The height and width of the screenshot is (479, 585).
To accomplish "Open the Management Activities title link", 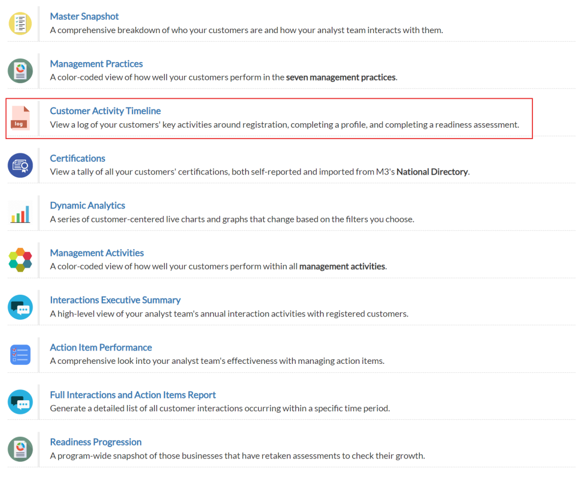I will pyautogui.click(x=97, y=253).
